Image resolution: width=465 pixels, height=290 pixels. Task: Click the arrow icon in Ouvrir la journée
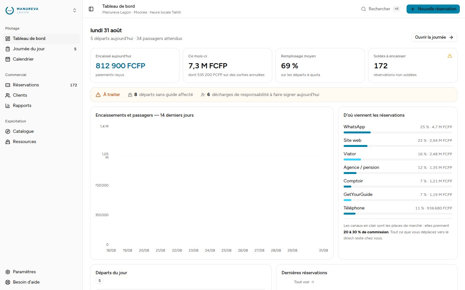click(x=451, y=37)
